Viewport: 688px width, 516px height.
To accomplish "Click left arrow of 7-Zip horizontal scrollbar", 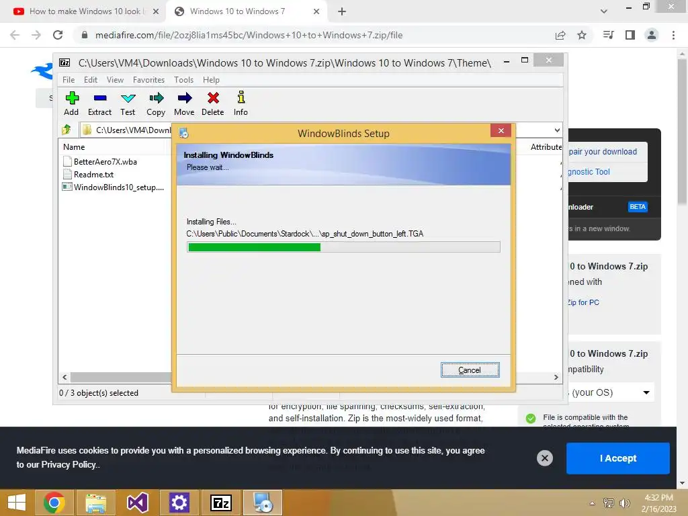I will coord(65,378).
